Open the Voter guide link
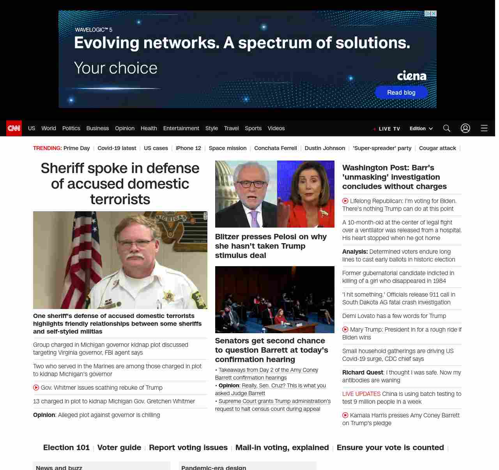Viewport: 499px width, 470px height. [119, 447]
